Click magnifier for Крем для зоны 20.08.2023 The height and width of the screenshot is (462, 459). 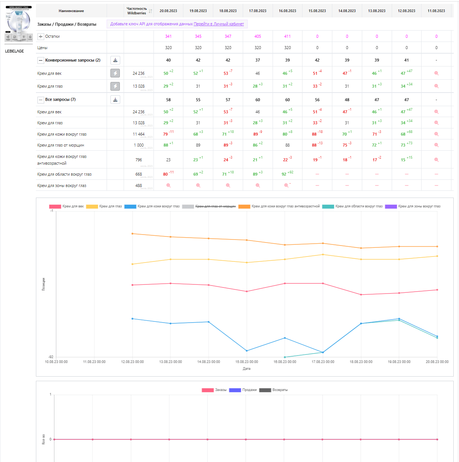pyautogui.click(x=168, y=185)
